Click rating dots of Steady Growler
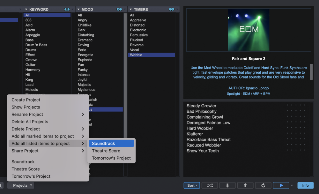The image size is (319, 194). point(296,105)
